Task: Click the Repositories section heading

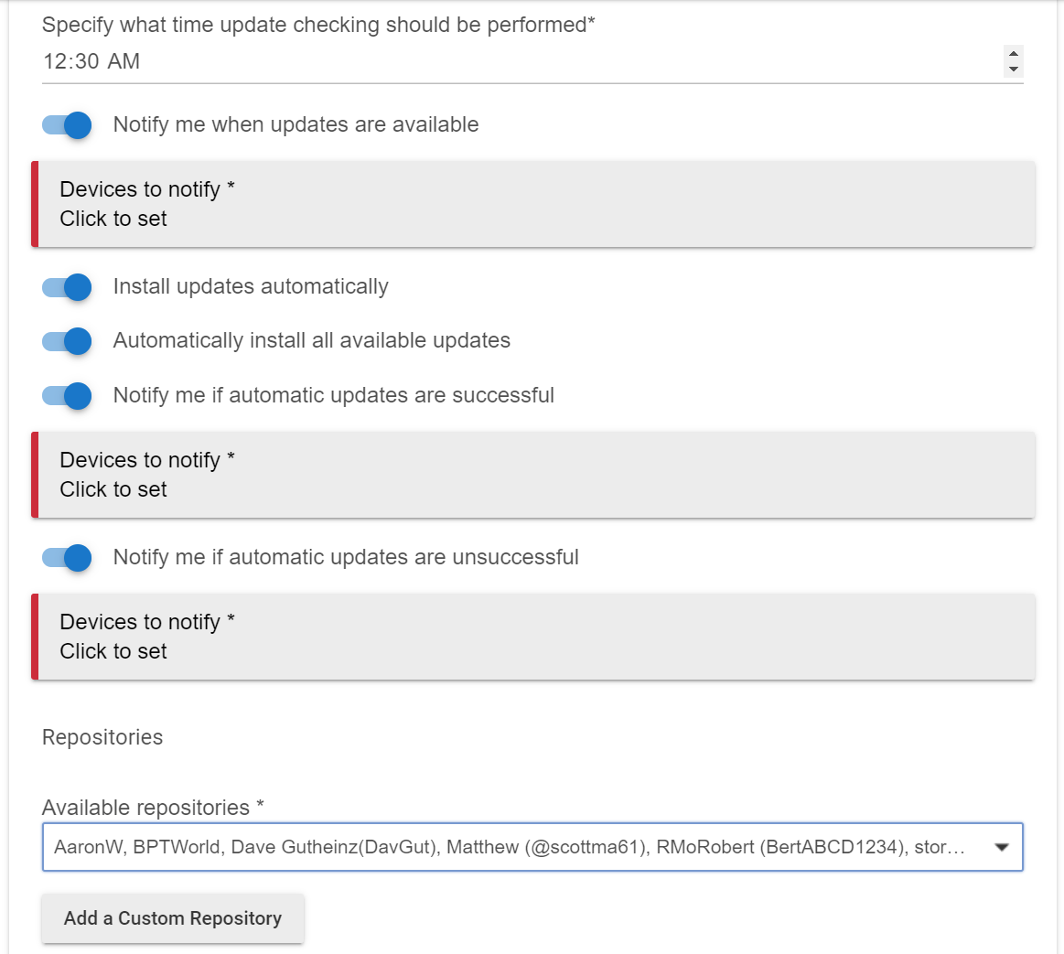Action: click(x=102, y=737)
